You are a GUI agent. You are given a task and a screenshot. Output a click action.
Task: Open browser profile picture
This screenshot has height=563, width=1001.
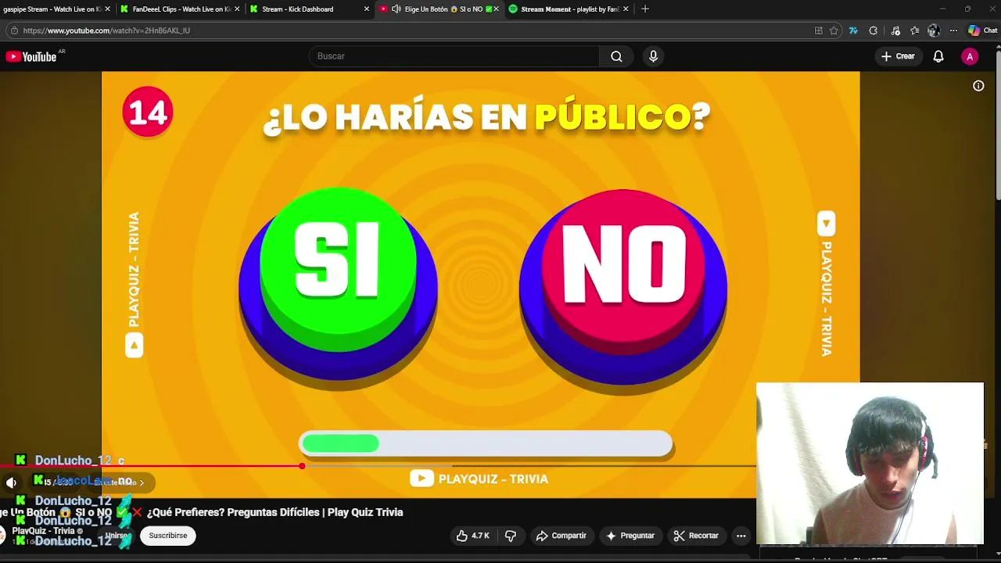point(933,30)
